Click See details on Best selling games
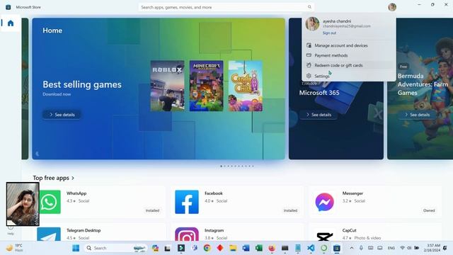This screenshot has width=453, height=255. tap(62, 115)
